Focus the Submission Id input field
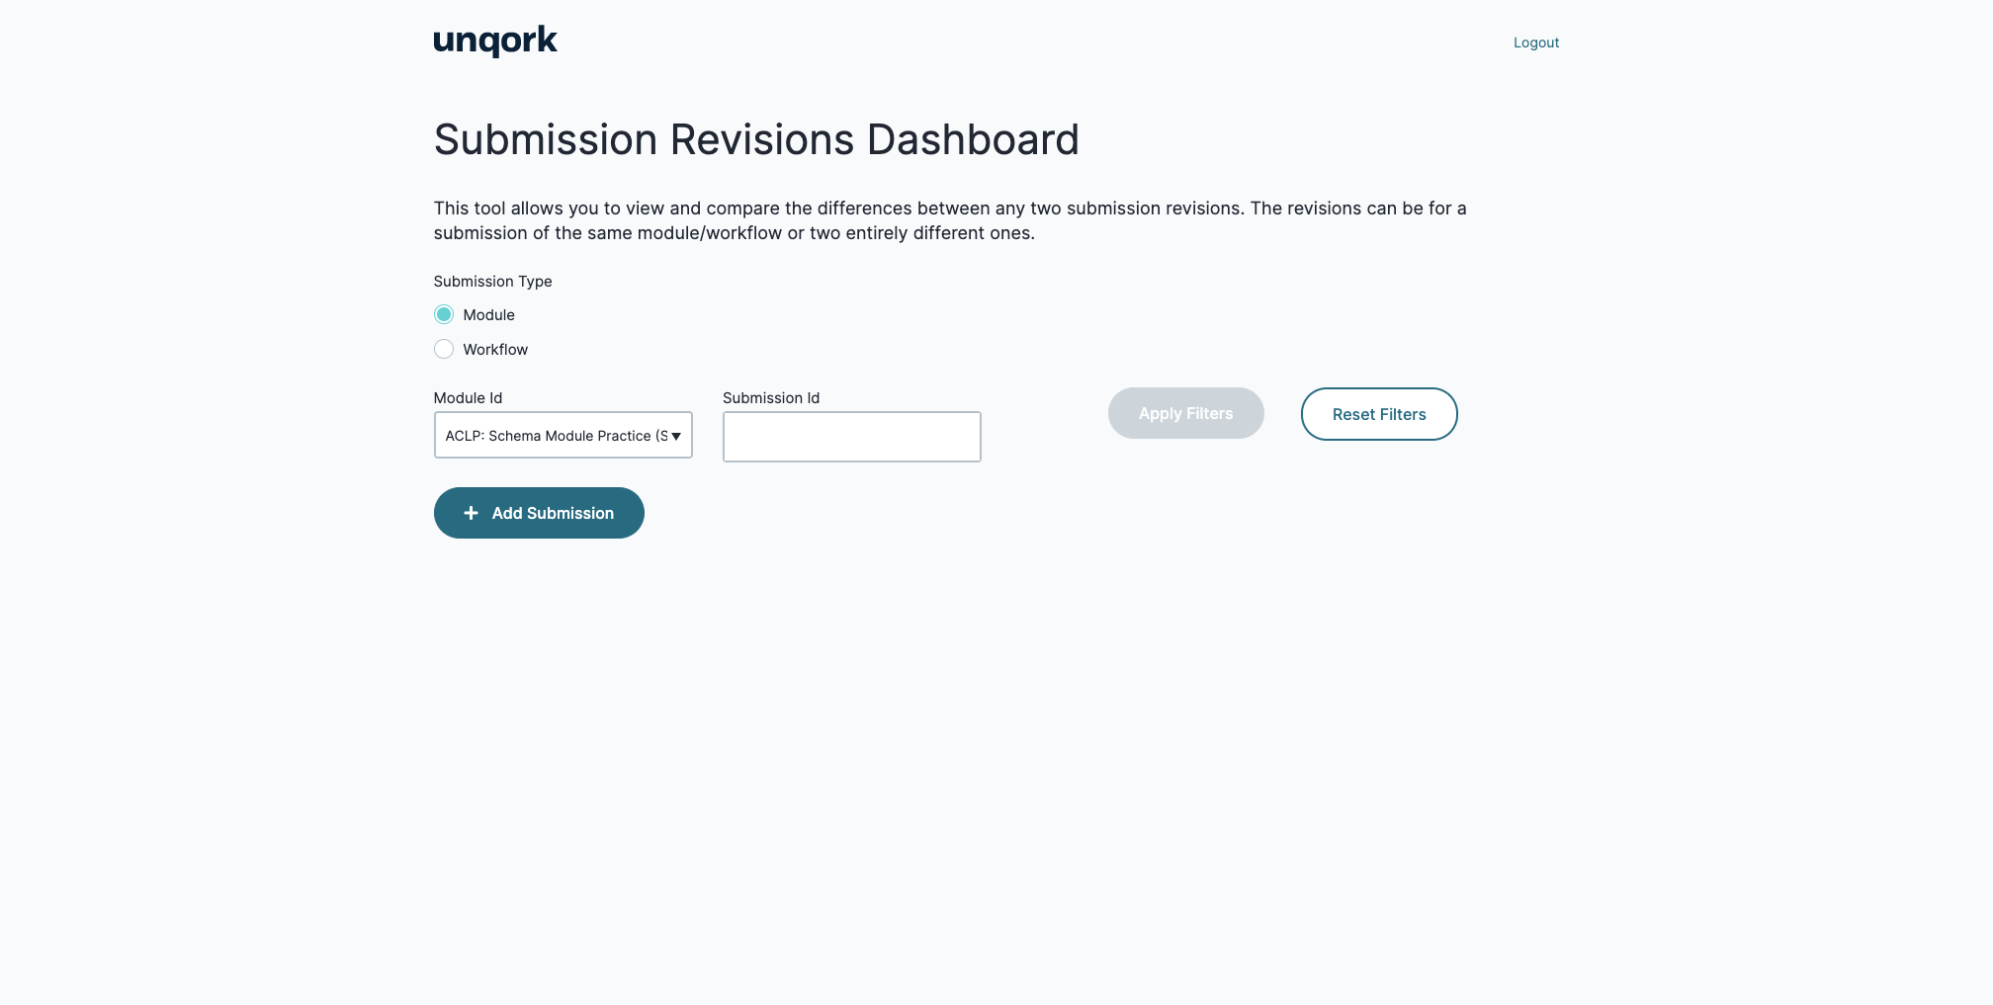The image size is (1993, 1005). [x=852, y=437]
